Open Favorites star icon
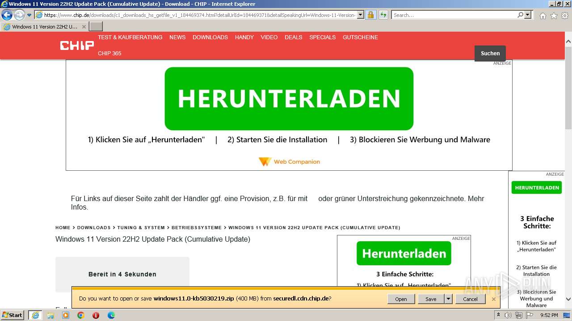572x321 pixels. click(x=554, y=16)
